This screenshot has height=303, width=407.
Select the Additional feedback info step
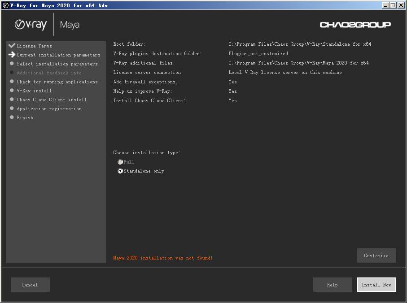point(49,73)
